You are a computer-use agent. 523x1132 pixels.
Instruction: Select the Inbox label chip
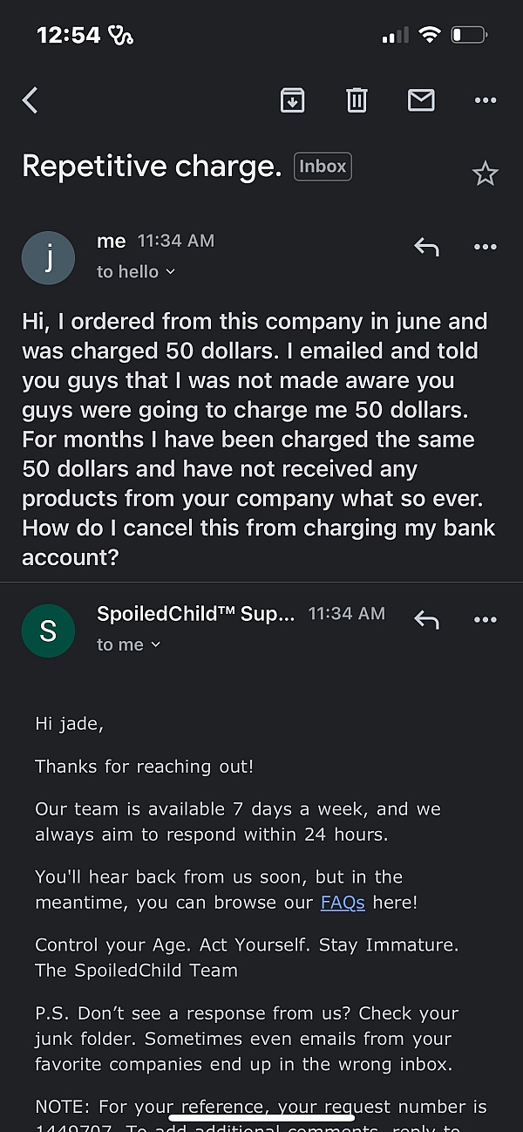pos(323,166)
